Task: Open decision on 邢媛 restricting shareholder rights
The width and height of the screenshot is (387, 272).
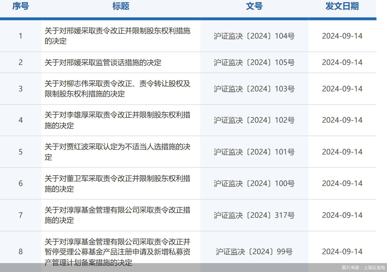Action: click(117, 36)
